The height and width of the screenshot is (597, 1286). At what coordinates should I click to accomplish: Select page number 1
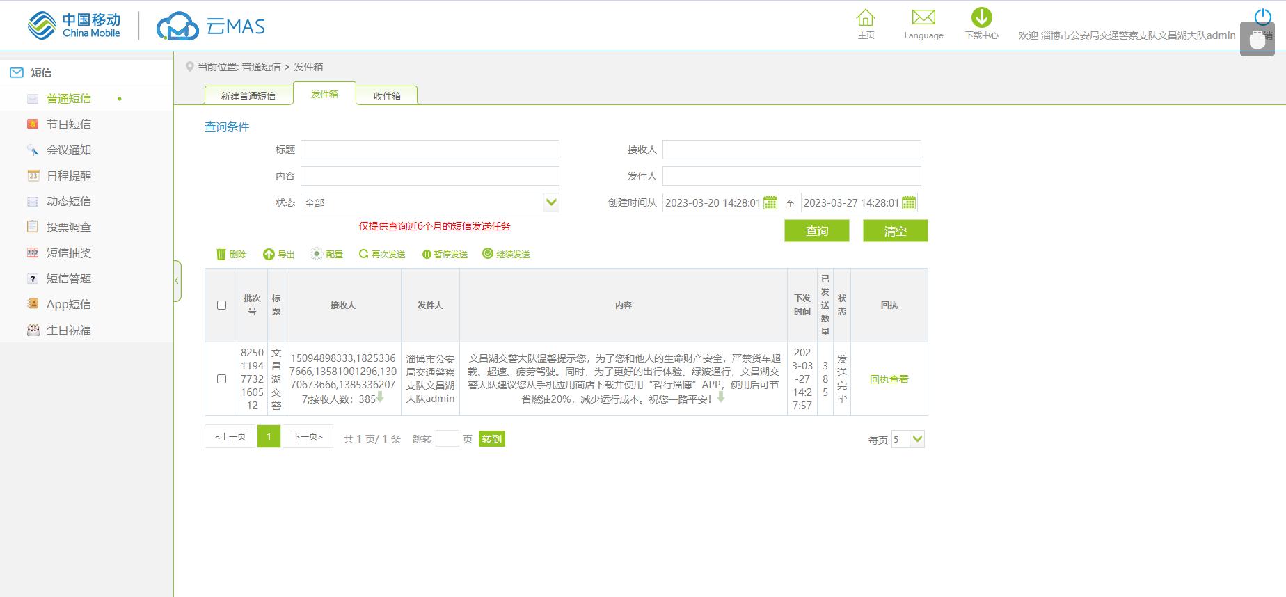click(x=269, y=436)
